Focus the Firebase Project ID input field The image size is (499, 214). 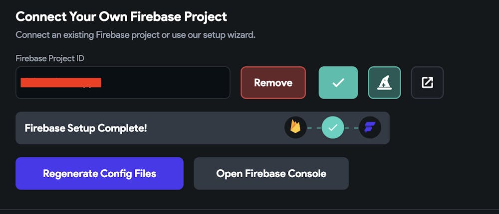click(165, 83)
